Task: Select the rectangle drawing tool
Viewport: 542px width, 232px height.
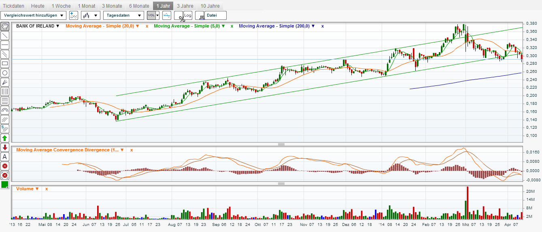Action: [x=5, y=64]
